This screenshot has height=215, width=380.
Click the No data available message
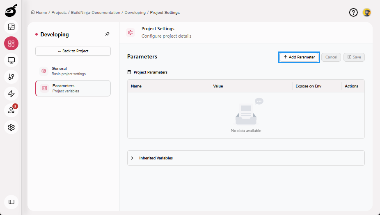click(x=246, y=131)
